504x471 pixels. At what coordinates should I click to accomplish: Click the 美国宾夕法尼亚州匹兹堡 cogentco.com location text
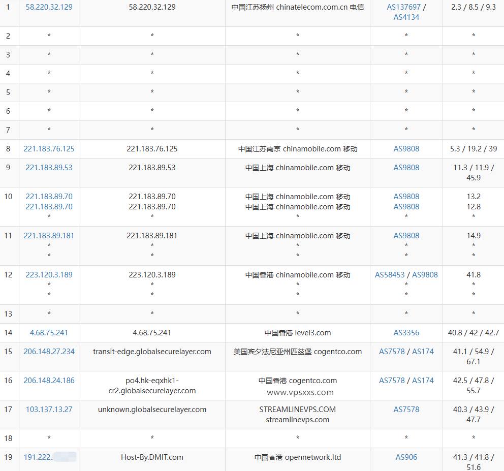point(298,352)
